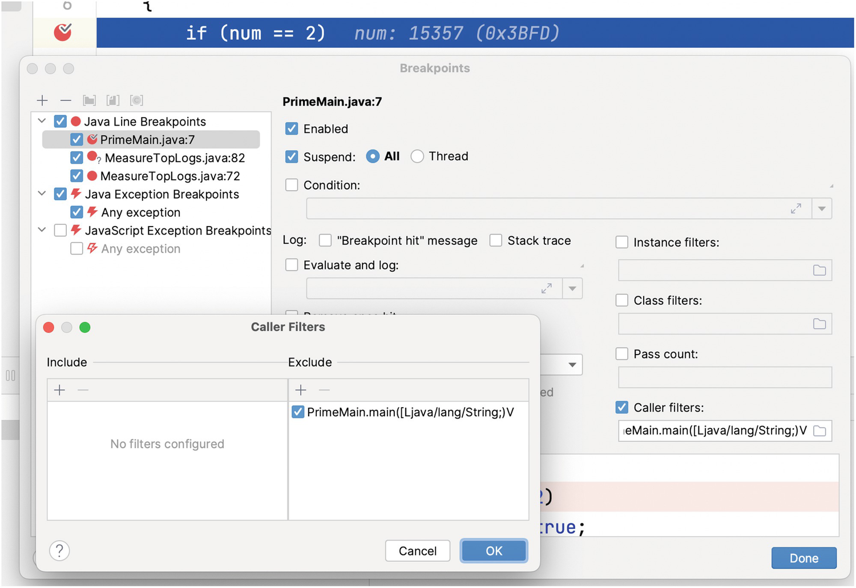Expand the Condition field editor

pyautogui.click(x=796, y=209)
